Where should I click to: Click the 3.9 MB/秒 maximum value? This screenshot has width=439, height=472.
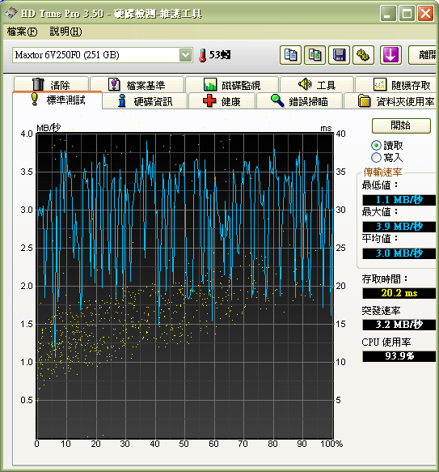[399, 227]
